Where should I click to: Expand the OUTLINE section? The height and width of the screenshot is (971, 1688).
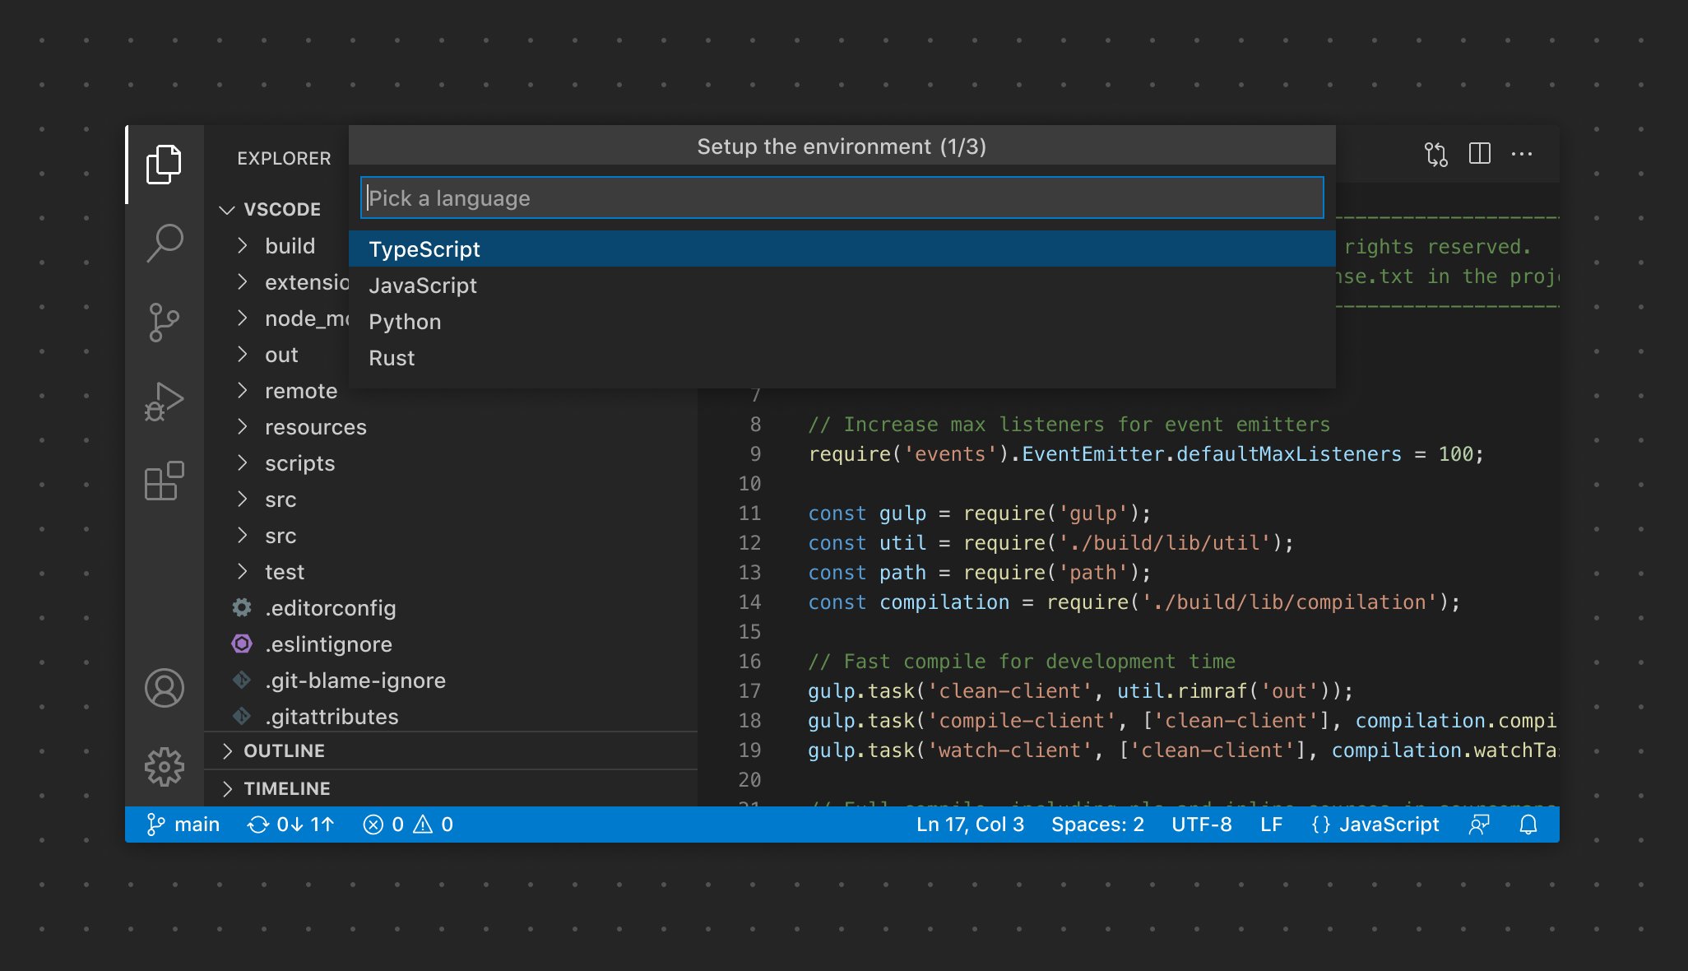tap(284, 750)
